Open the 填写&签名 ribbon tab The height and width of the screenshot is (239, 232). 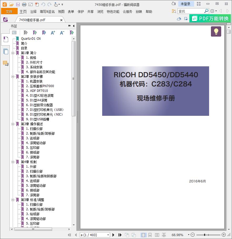coord(47,12)
